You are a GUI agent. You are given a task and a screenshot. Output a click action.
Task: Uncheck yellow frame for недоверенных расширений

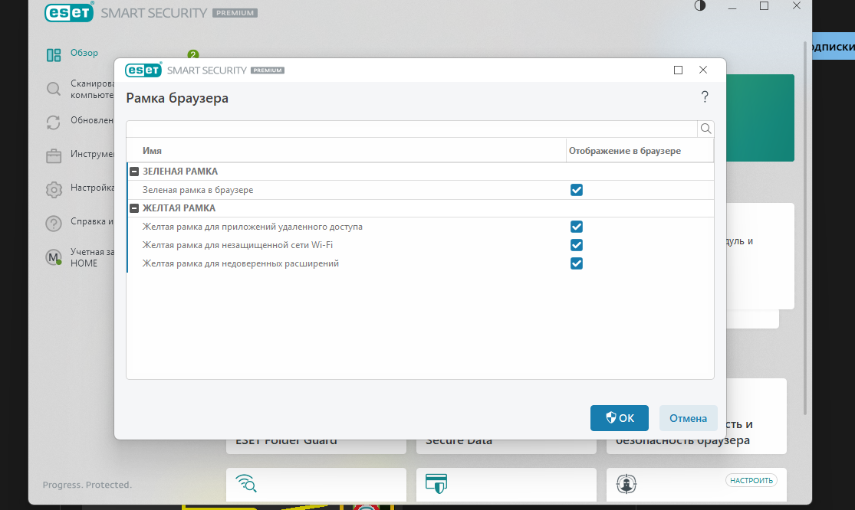pyautogui.click(x=577, y=264)
